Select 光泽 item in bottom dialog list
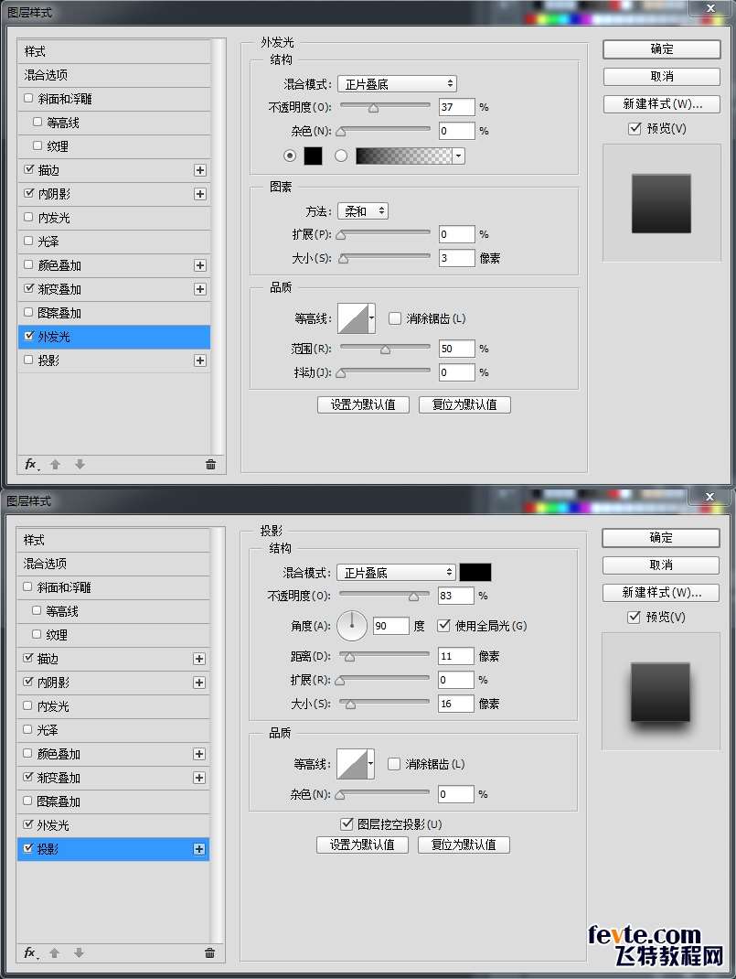 [113, 730]
